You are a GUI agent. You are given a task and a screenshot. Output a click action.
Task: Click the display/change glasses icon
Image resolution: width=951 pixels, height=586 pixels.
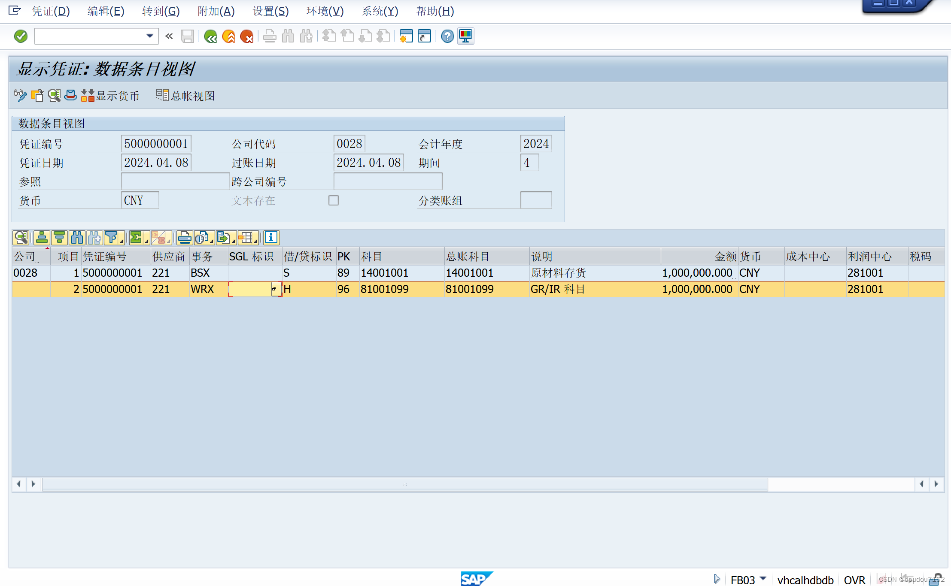pos(20,95)
